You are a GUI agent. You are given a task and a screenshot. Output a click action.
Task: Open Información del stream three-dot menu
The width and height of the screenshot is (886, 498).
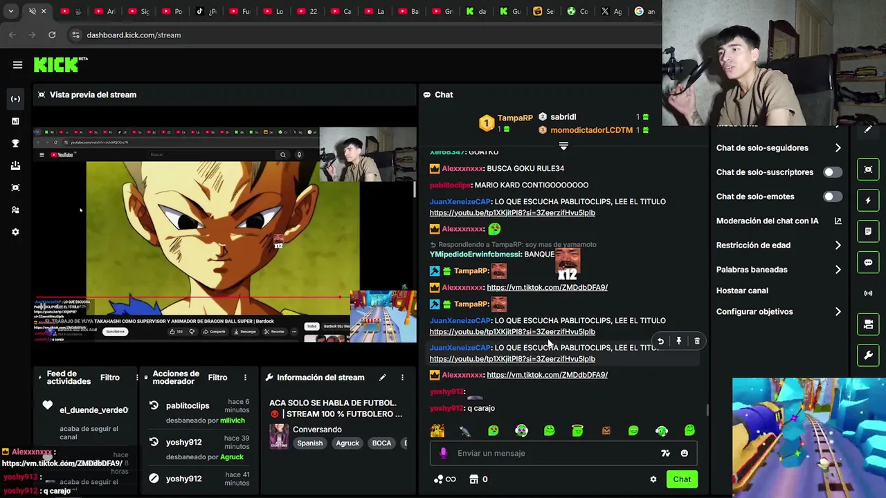(402, 378)
